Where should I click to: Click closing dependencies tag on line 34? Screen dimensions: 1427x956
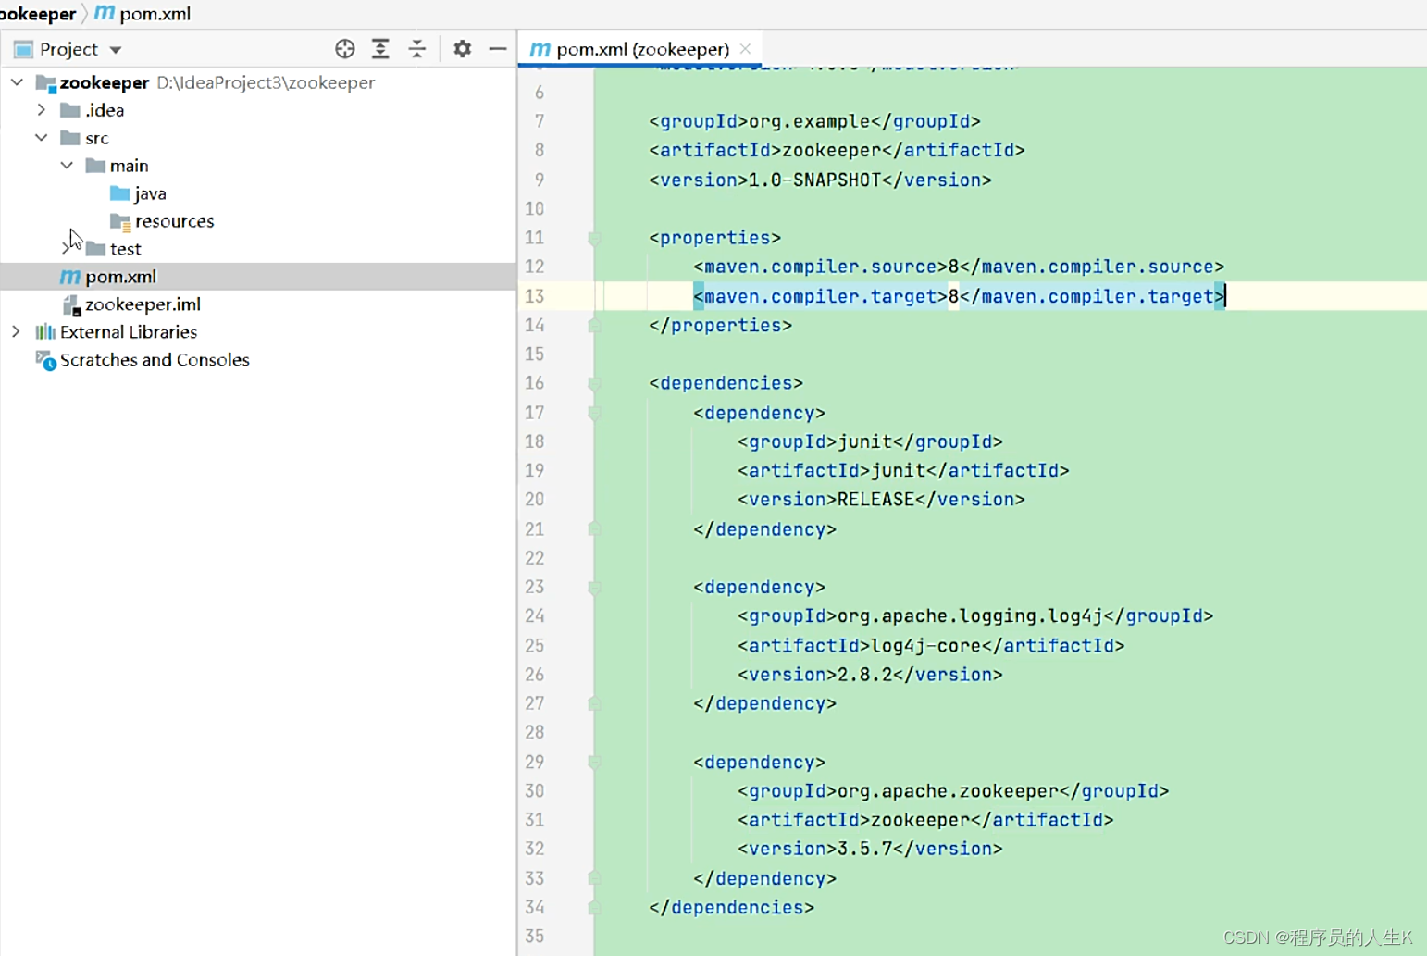point(731,907)
